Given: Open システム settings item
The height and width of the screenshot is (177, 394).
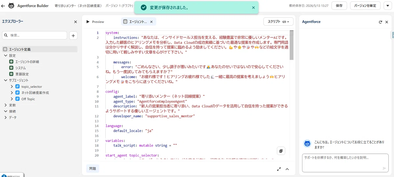Looking at the screenshot, I should 21,68.
